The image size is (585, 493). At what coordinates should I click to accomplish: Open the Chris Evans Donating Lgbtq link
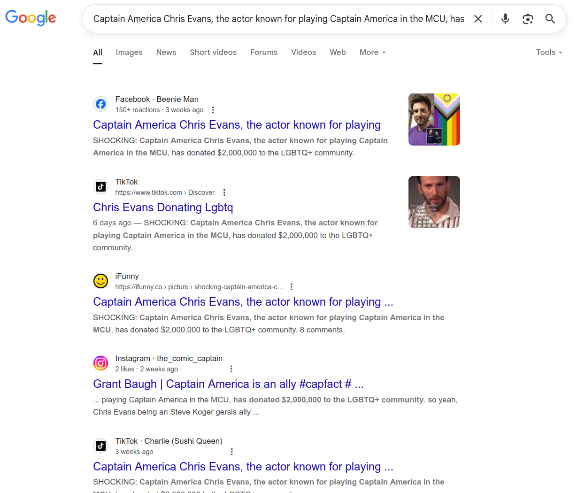click(163, 208)
